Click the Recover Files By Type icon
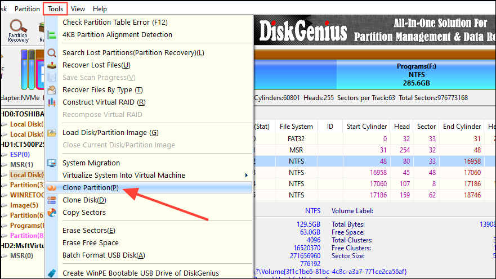Screen dimensions: 496x279 coord(52,90)
